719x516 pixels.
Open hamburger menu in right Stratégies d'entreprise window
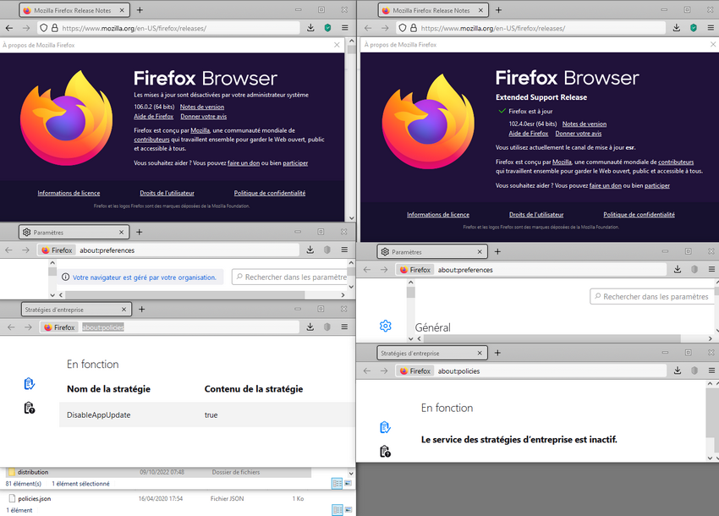coord(711,371)
